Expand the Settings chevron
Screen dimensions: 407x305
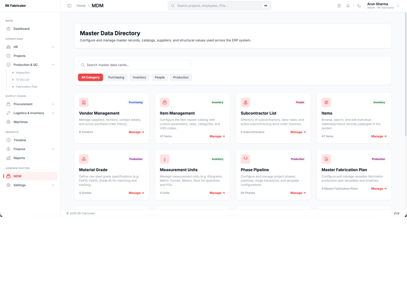coord(53,185)
